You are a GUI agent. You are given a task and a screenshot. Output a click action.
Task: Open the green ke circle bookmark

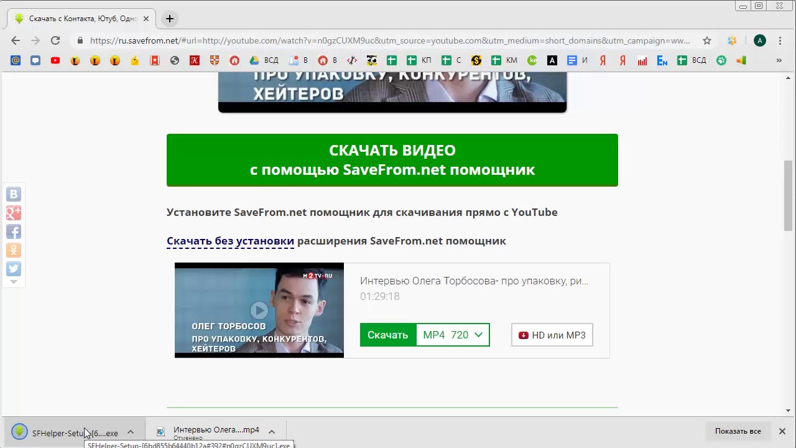[x=532, y=60]
